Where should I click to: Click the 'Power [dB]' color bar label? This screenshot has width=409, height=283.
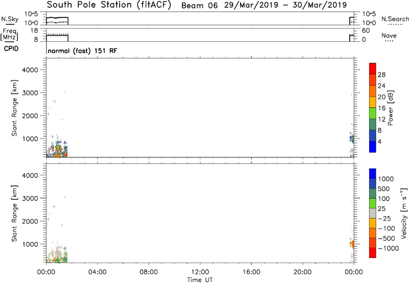(390, 108)
